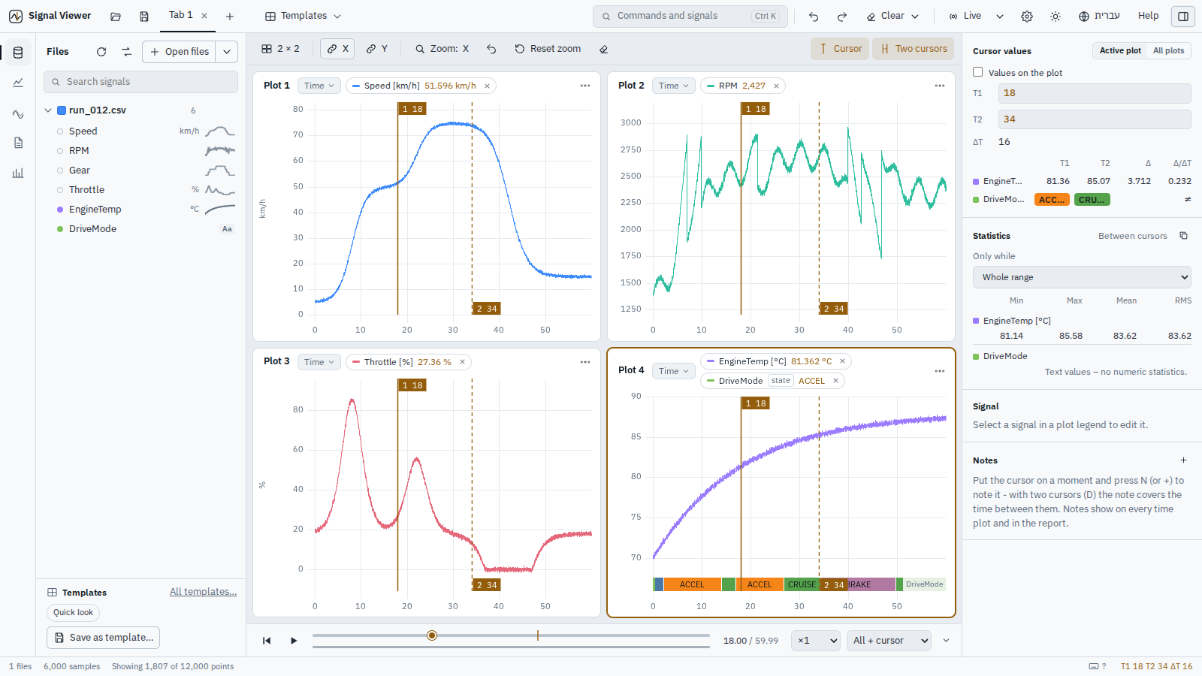Click the undo arrow in top bar
This screenshot has width=1202, height=676.
(814, 16)
